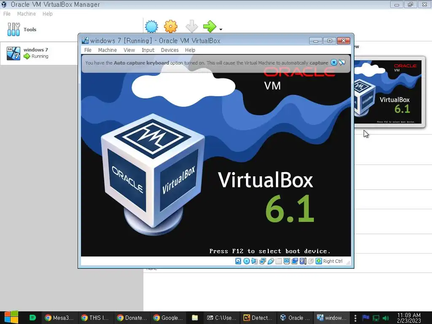432x324 pixels.
Task: Select Tools icon in VirtualBox Manager sidebar
Action: point(13,29)
